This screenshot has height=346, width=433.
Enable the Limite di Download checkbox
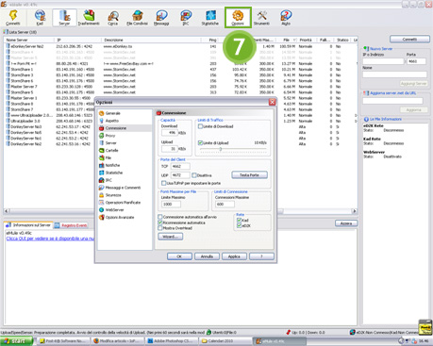pyautogui.click(x=200, y=126)
